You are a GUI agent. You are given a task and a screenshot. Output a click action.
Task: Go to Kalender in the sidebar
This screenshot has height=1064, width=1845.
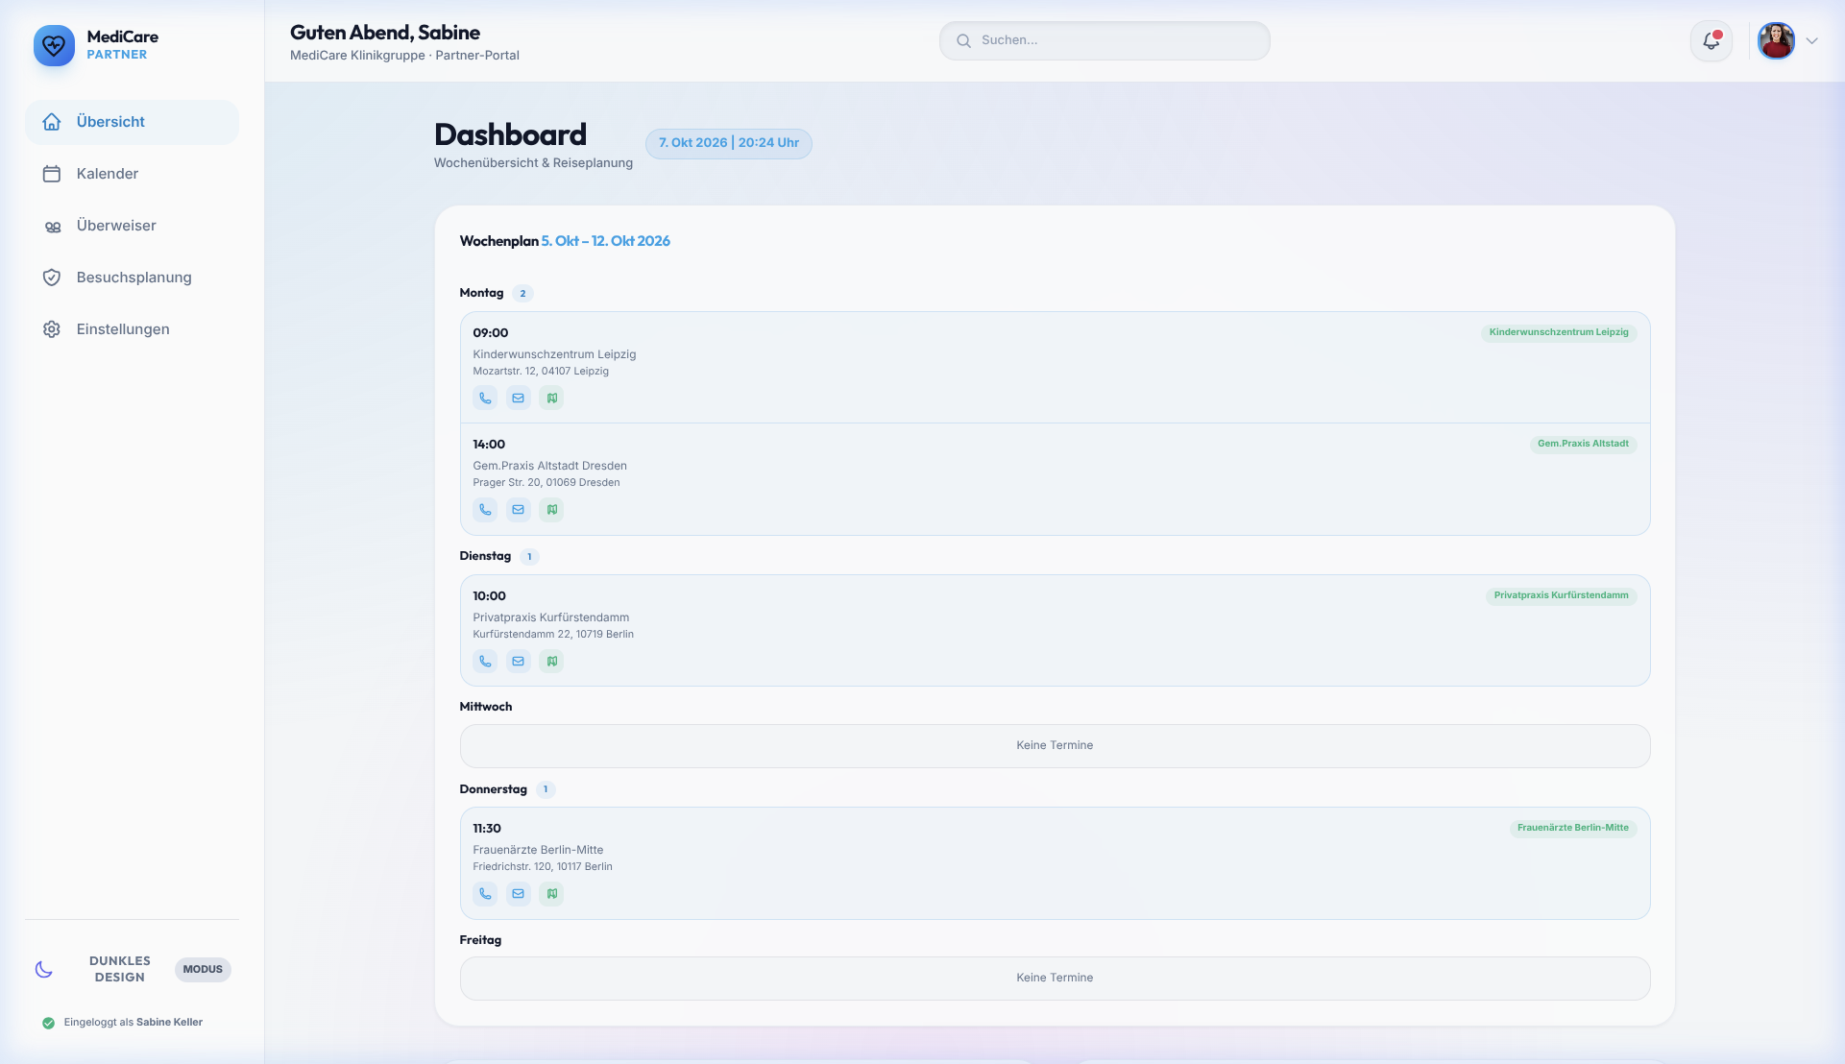pyautogui.click(x=133, y=174)
